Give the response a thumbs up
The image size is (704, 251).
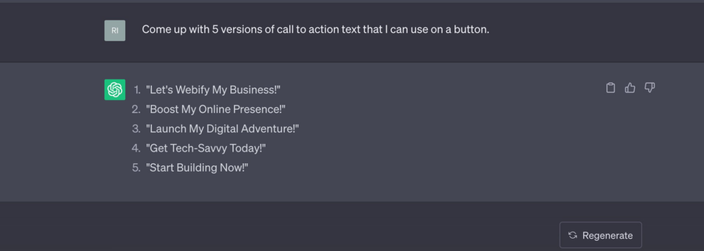pyautogui.click(x=630, y=88)
